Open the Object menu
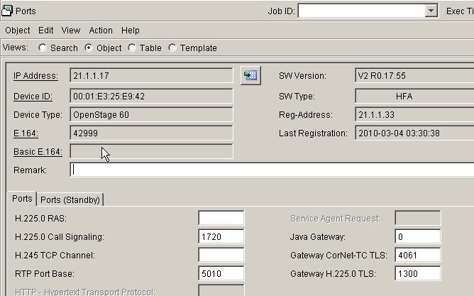474x296 pixels. tap(18, 31)
